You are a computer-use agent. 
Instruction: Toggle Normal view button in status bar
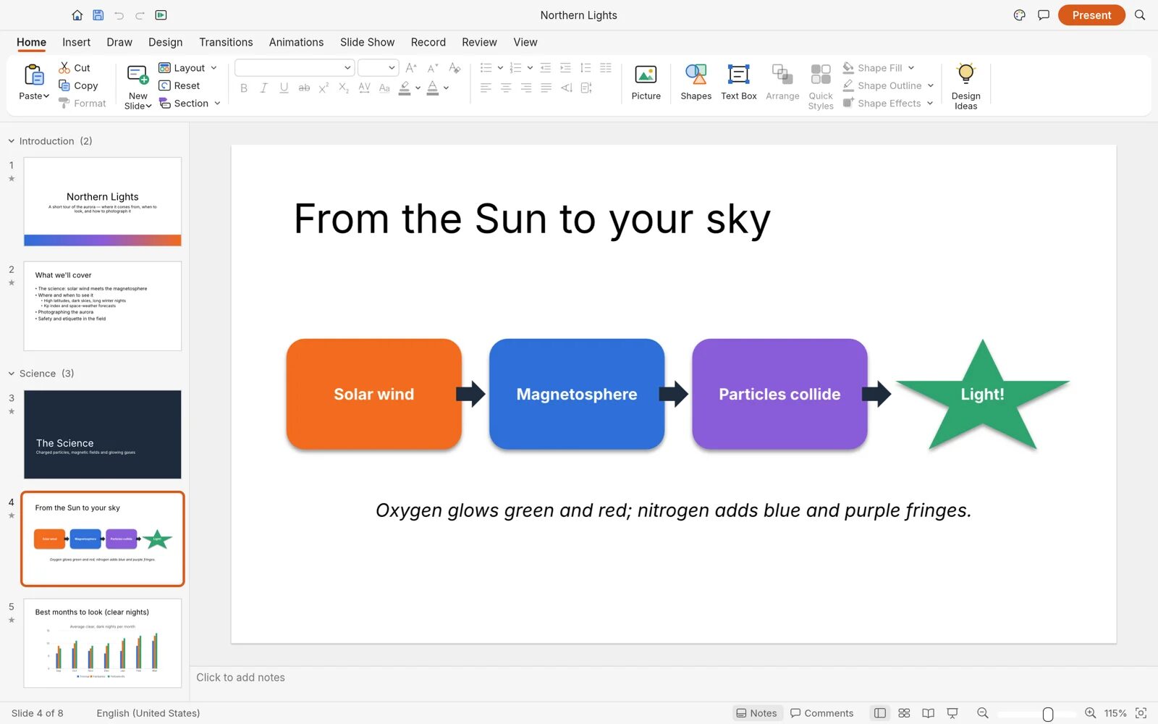click(879, 713)
